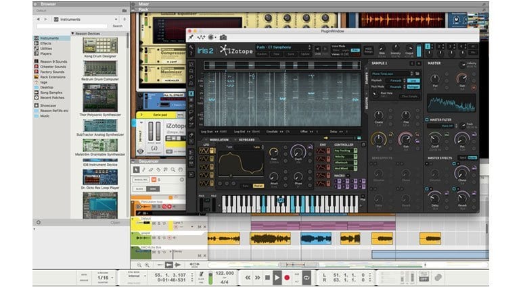The width and height of the screenshot is (521, 287).
Task: Click the Stop transport button
Action: 267,278
